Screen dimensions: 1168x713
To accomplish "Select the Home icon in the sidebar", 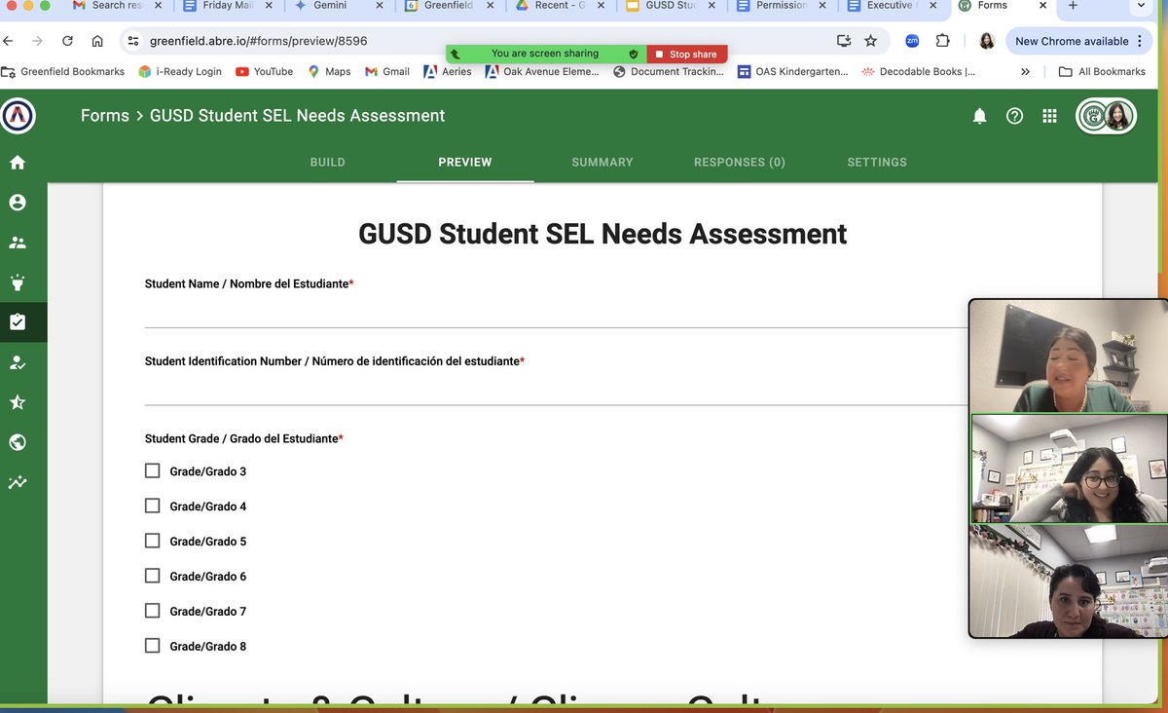I will 18,162.
